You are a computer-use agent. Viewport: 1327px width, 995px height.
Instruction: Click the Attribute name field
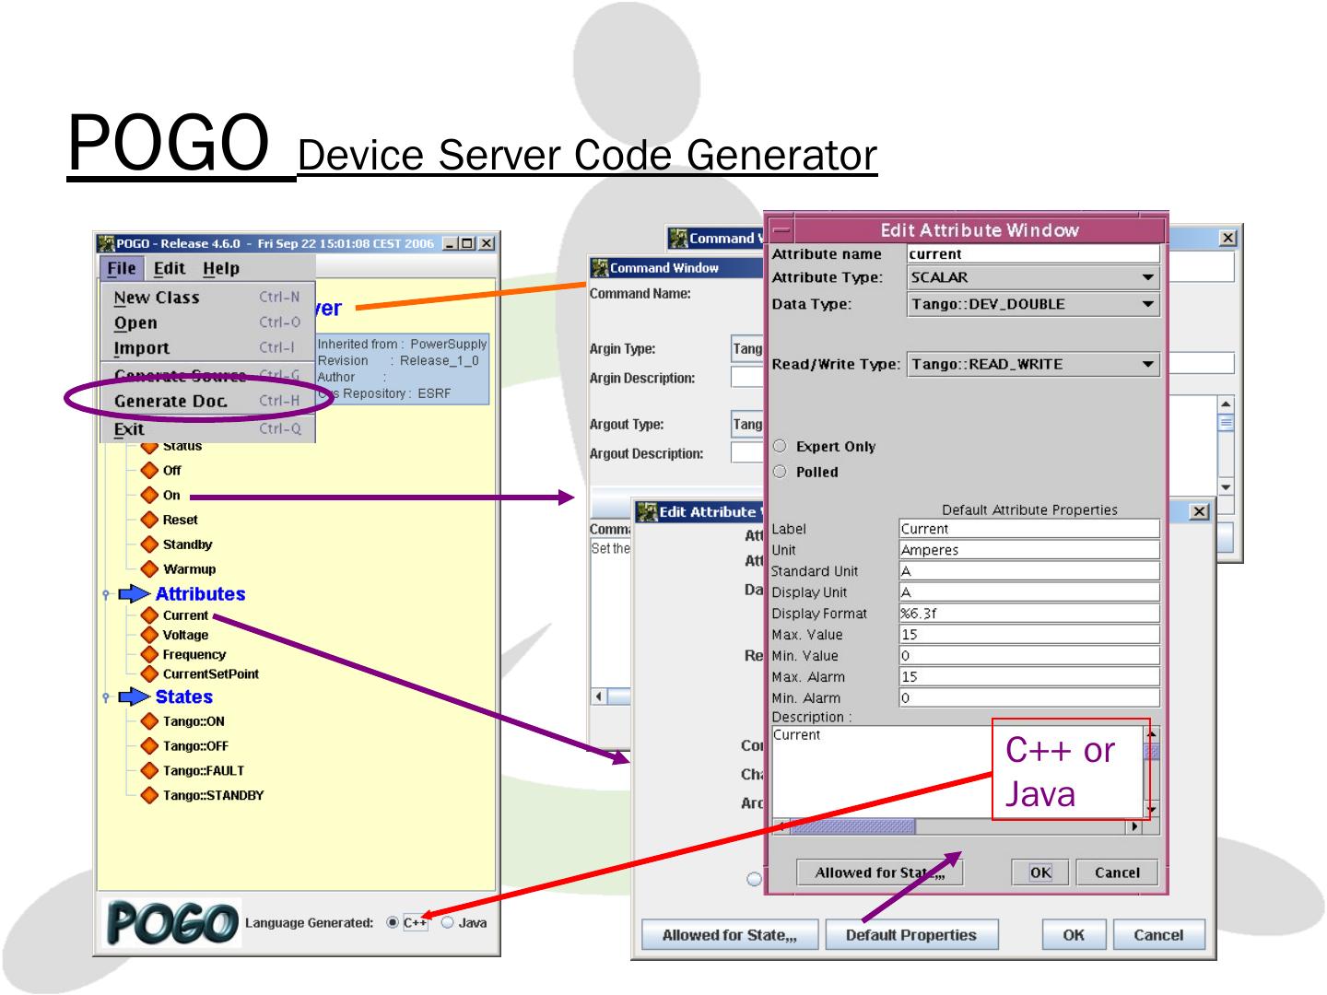tap(1033, 254)
